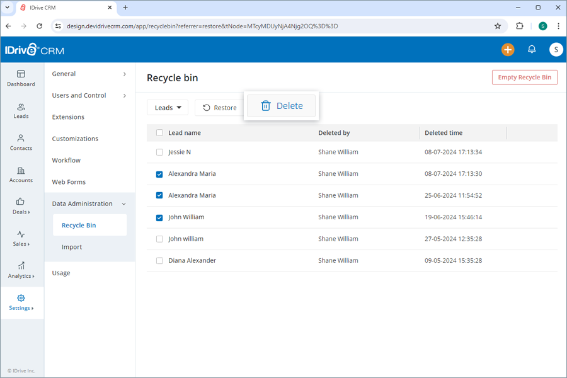Restore the selected leads
Screen dimensions: 567x378
pyautogui.click(x=219, y=107)
